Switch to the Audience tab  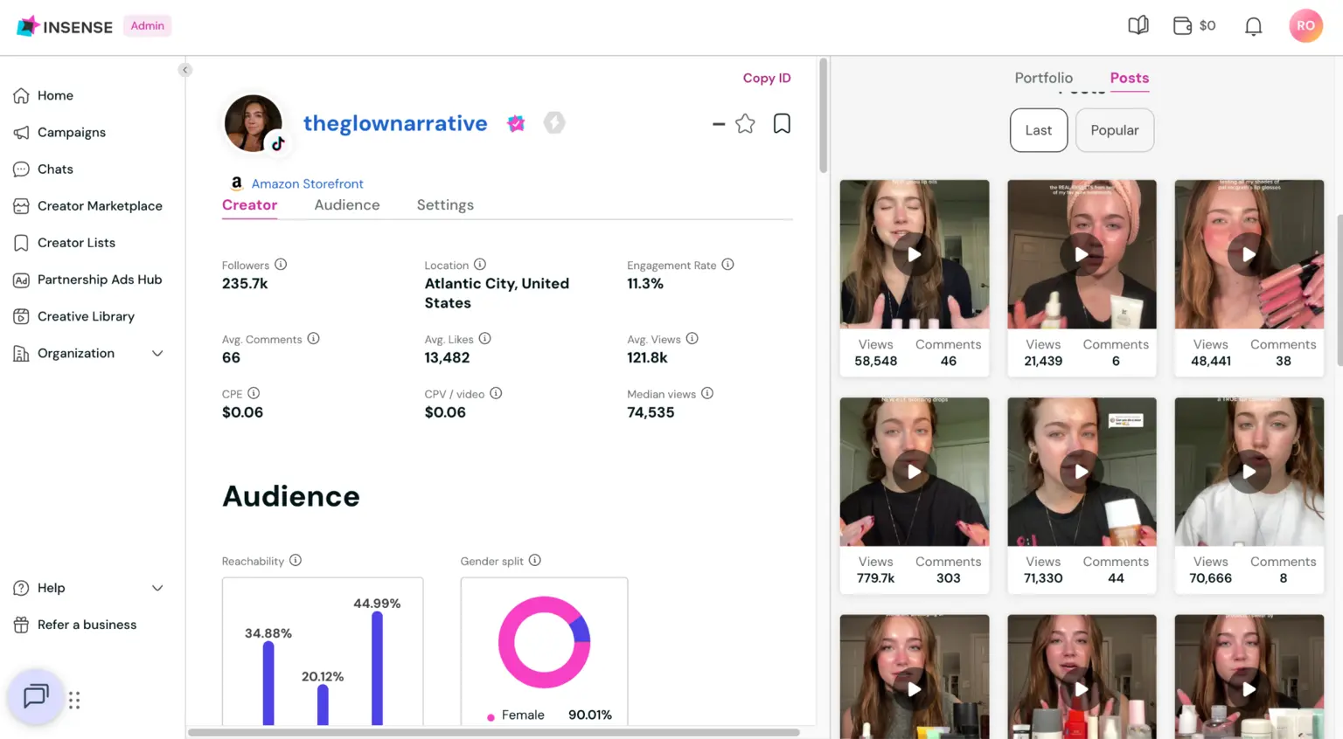(x=347, y=205)
